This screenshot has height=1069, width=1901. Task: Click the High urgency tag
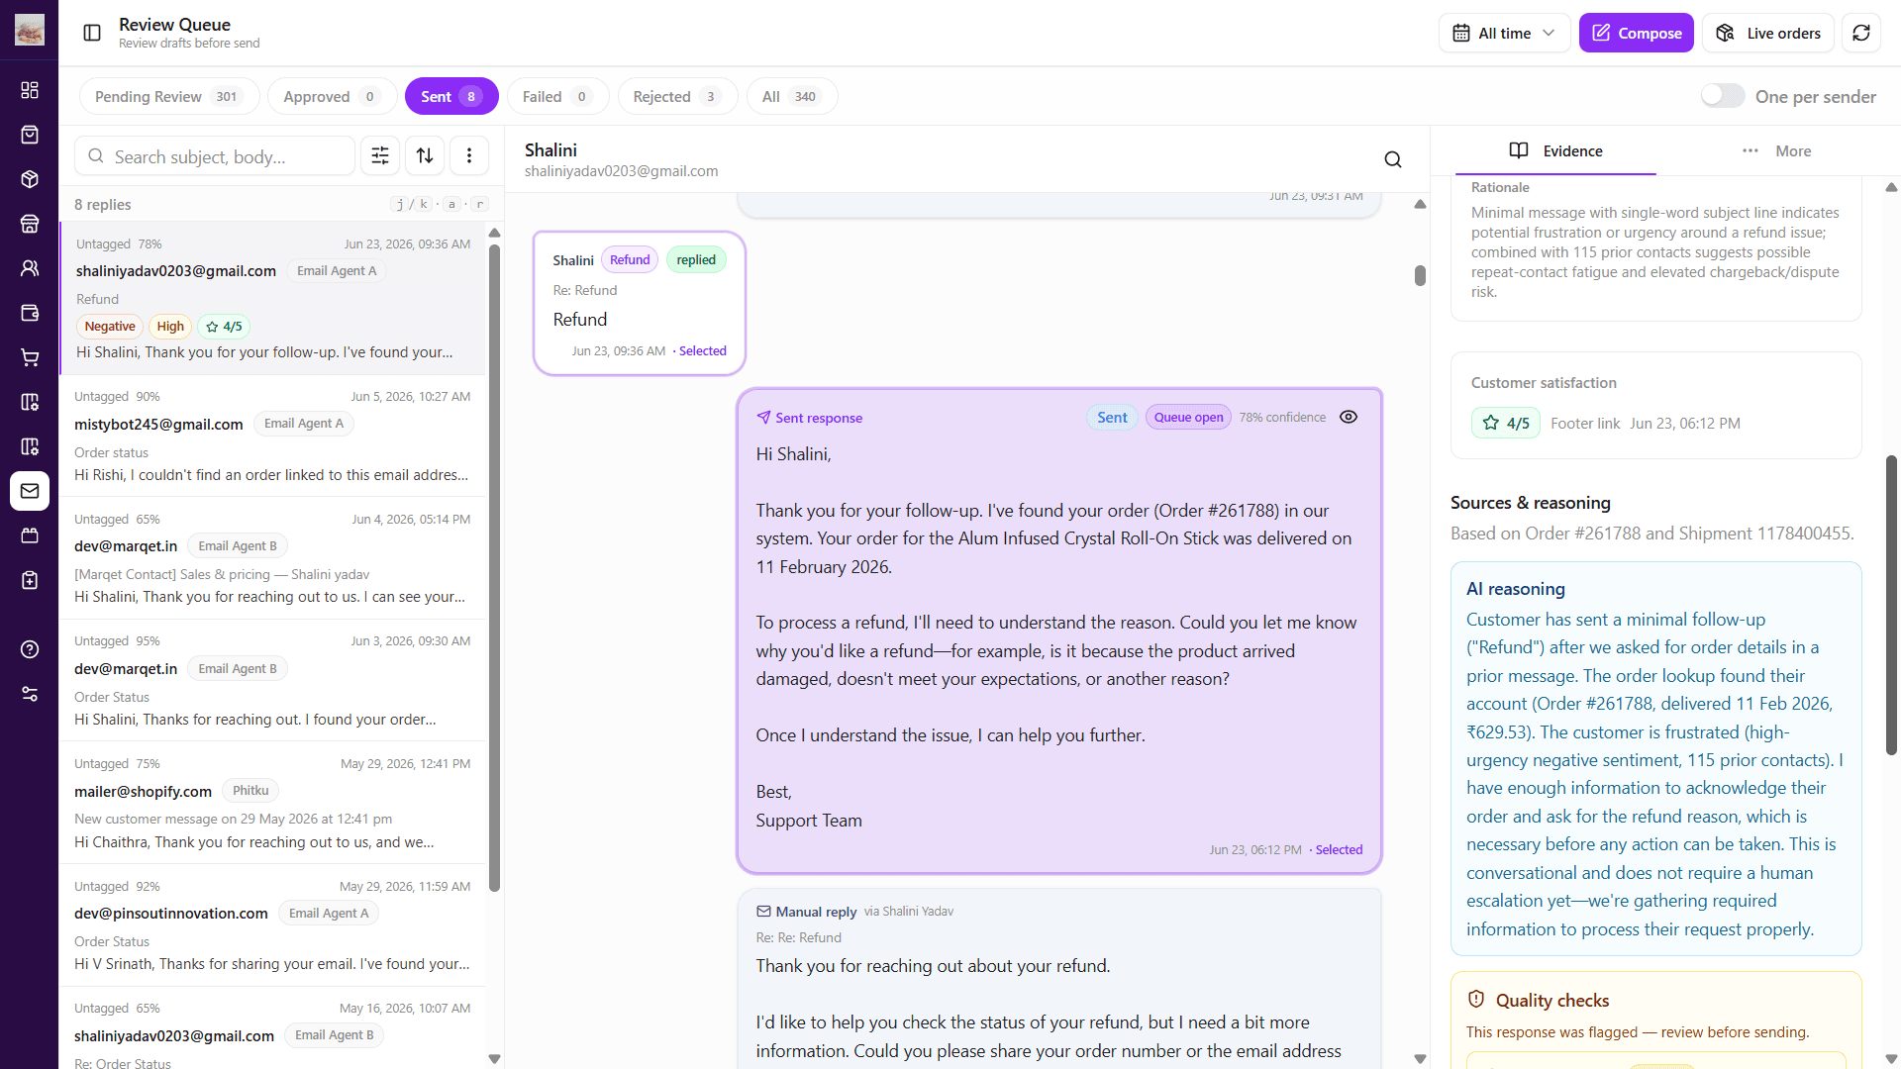(170, 326)
